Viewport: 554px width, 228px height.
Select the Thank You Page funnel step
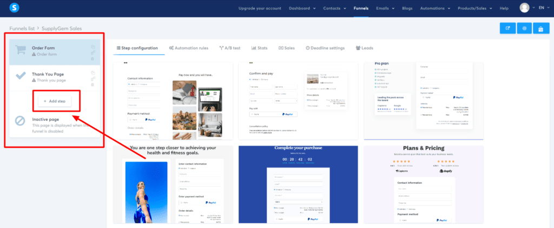click(x=55, y=78)
